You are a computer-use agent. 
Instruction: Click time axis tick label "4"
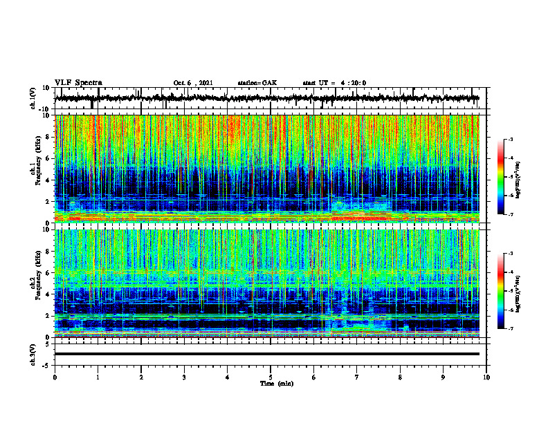tap(228, 377)
